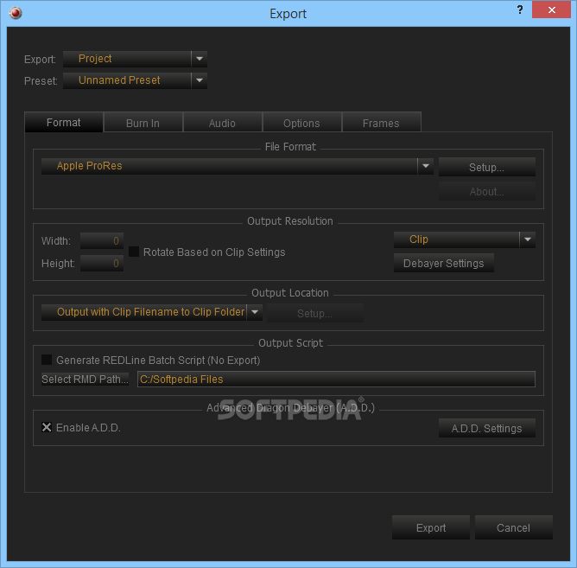Viewport: 577px width, 568px height.
Task: Open Debayer Settings
Action: [x=444, y=263]
